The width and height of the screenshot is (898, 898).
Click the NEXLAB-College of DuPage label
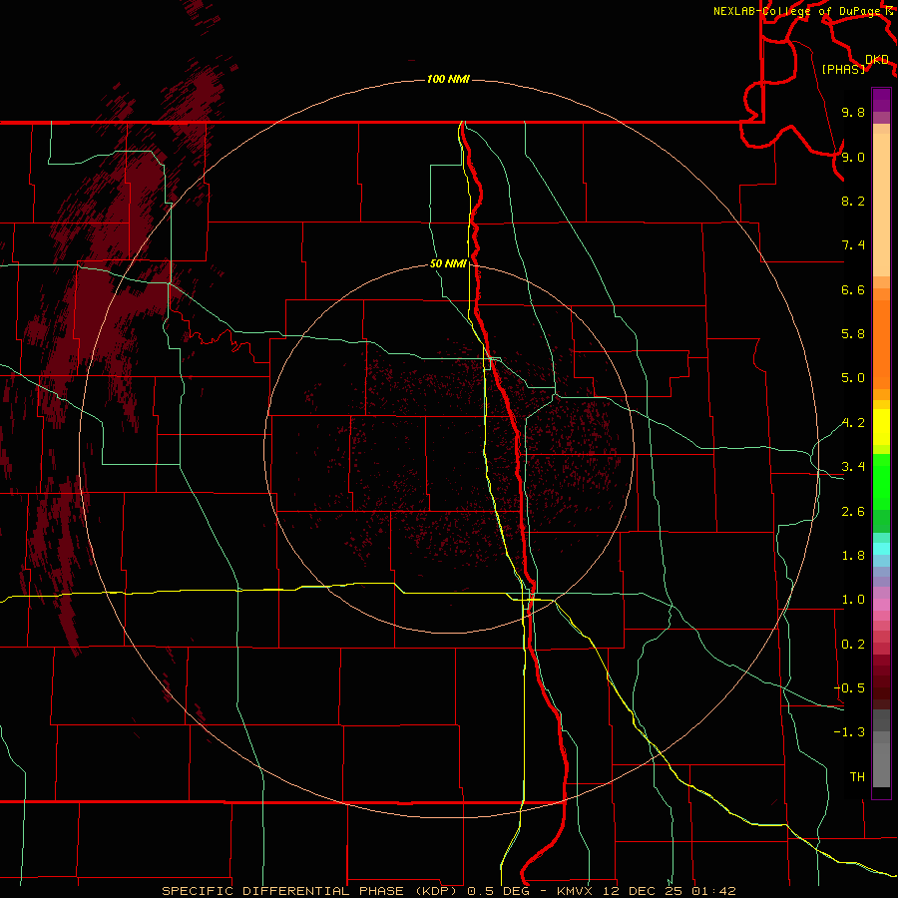click(x=799, y=11)
